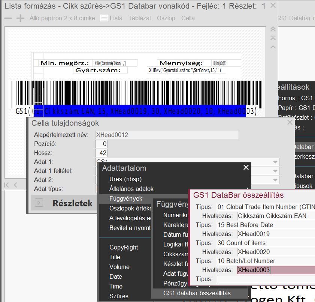Click the Alapértelmezett név field XHead0012
Screen dimensions: 315x302
[x=167, y=135]
